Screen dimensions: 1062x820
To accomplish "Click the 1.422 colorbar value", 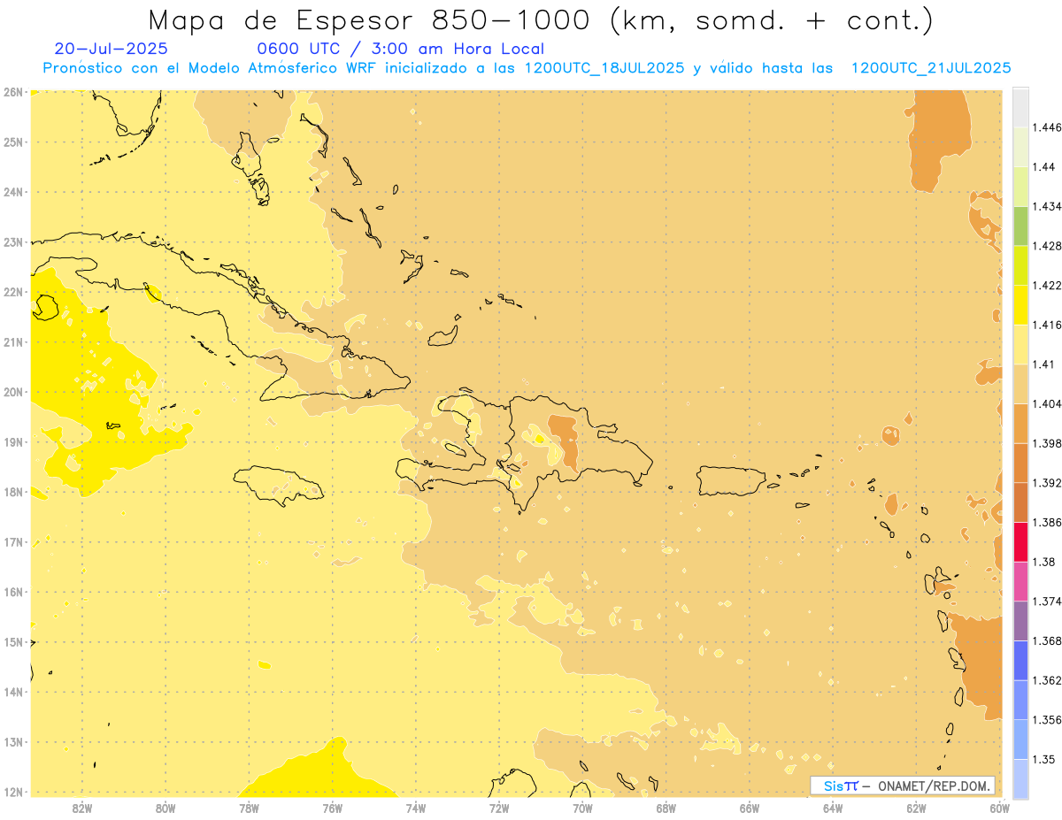I will click(1047, 285).
